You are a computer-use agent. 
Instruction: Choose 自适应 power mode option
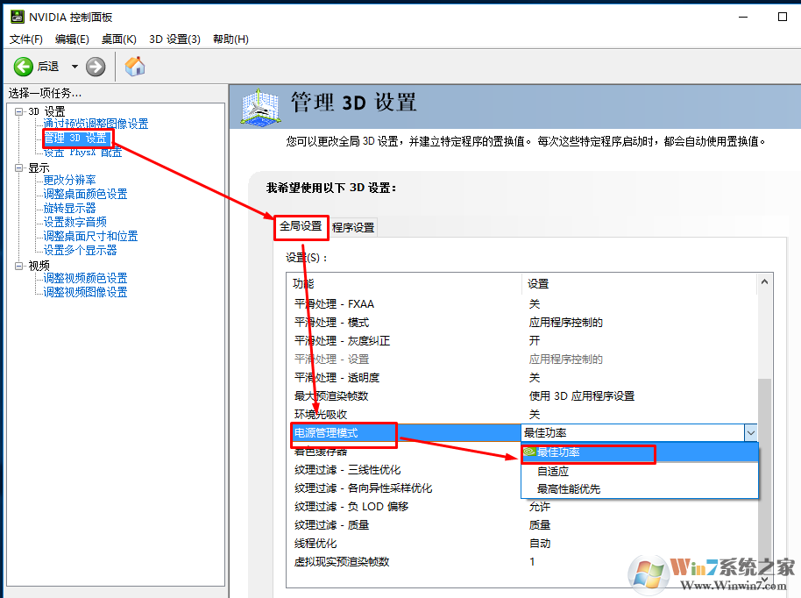(553, 471)
